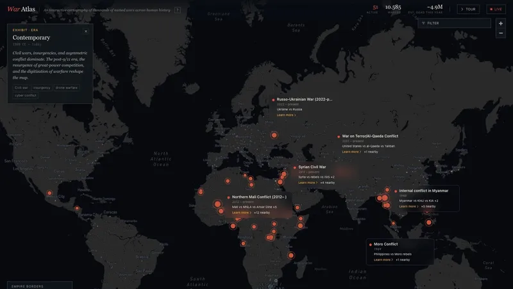This screenshot has width=513, height=289.
Task: Select the Syrian Civil War title
Action: 312,167
